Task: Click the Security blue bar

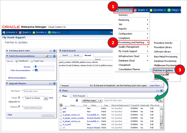Action: click(36, 67)
